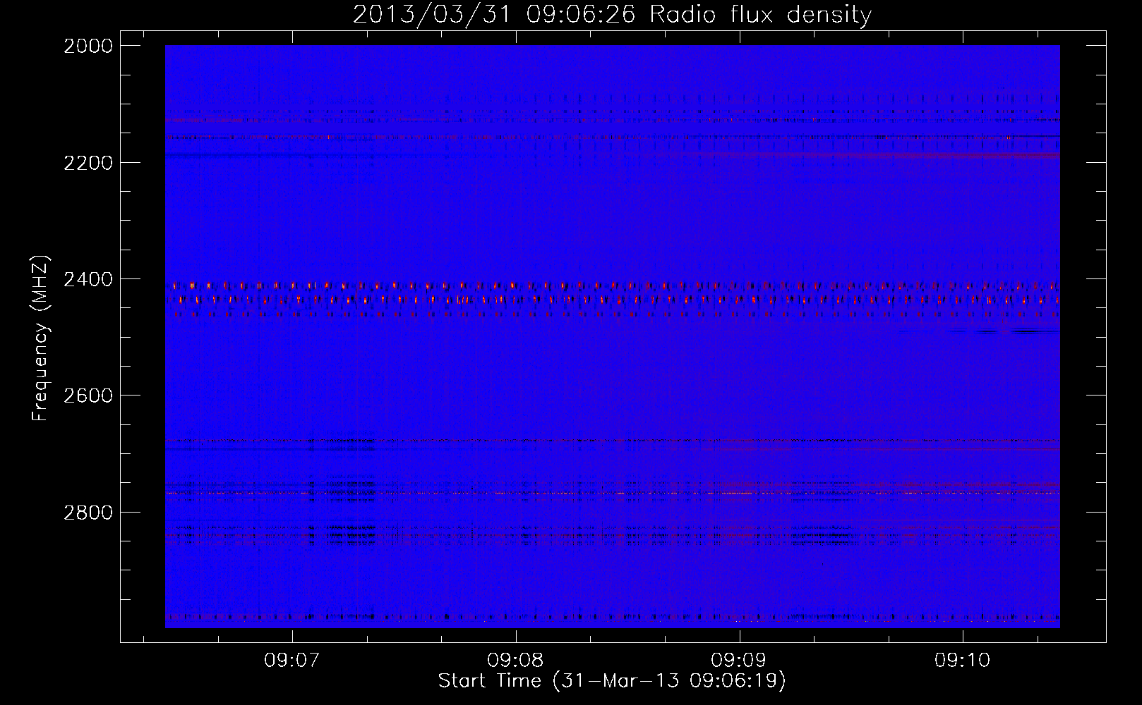Click the 09:10 time tick label

[x=963, y=661]
